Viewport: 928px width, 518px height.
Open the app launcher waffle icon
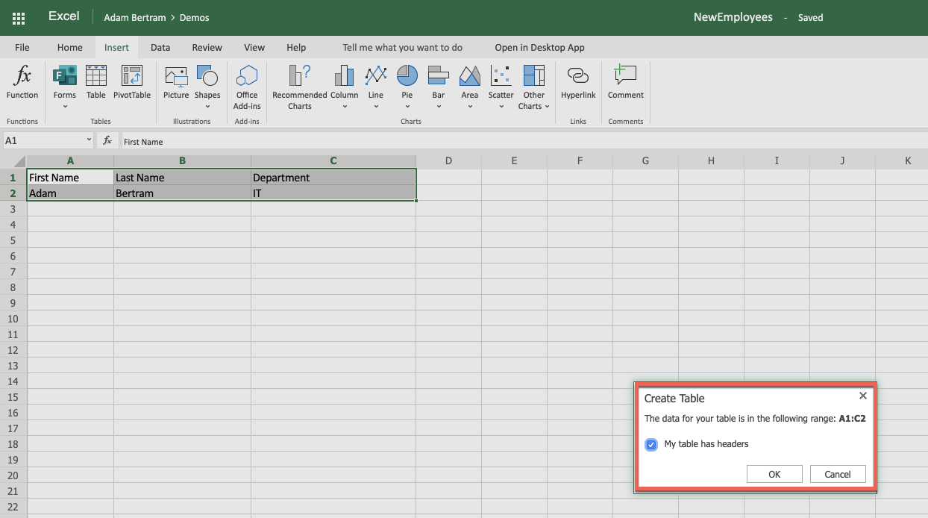(19, 17)
